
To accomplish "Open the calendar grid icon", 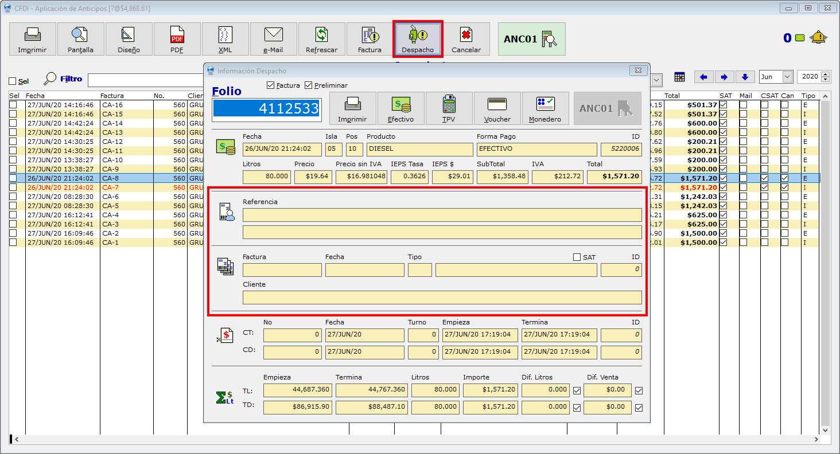I will coord(680,77).
